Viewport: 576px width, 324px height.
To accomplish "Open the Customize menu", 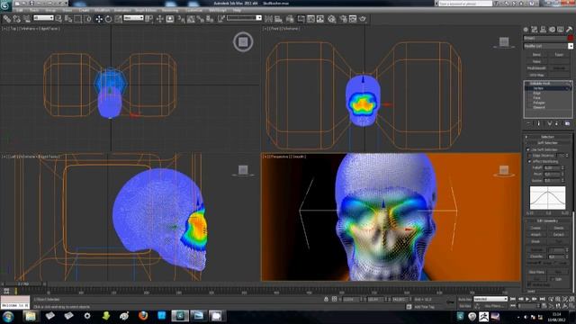I will pos(193,10).
